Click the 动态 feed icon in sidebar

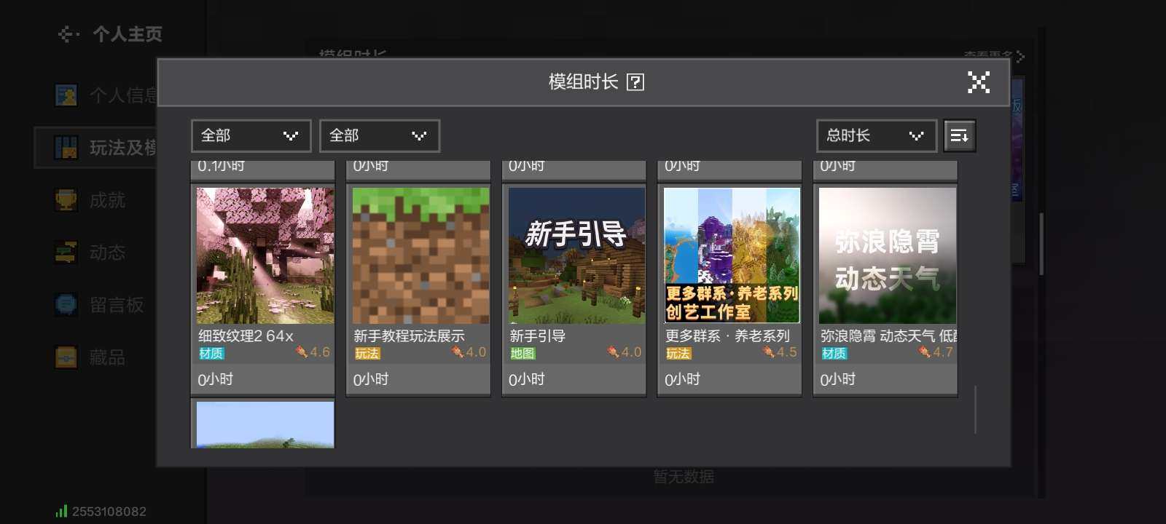[66, 253]
